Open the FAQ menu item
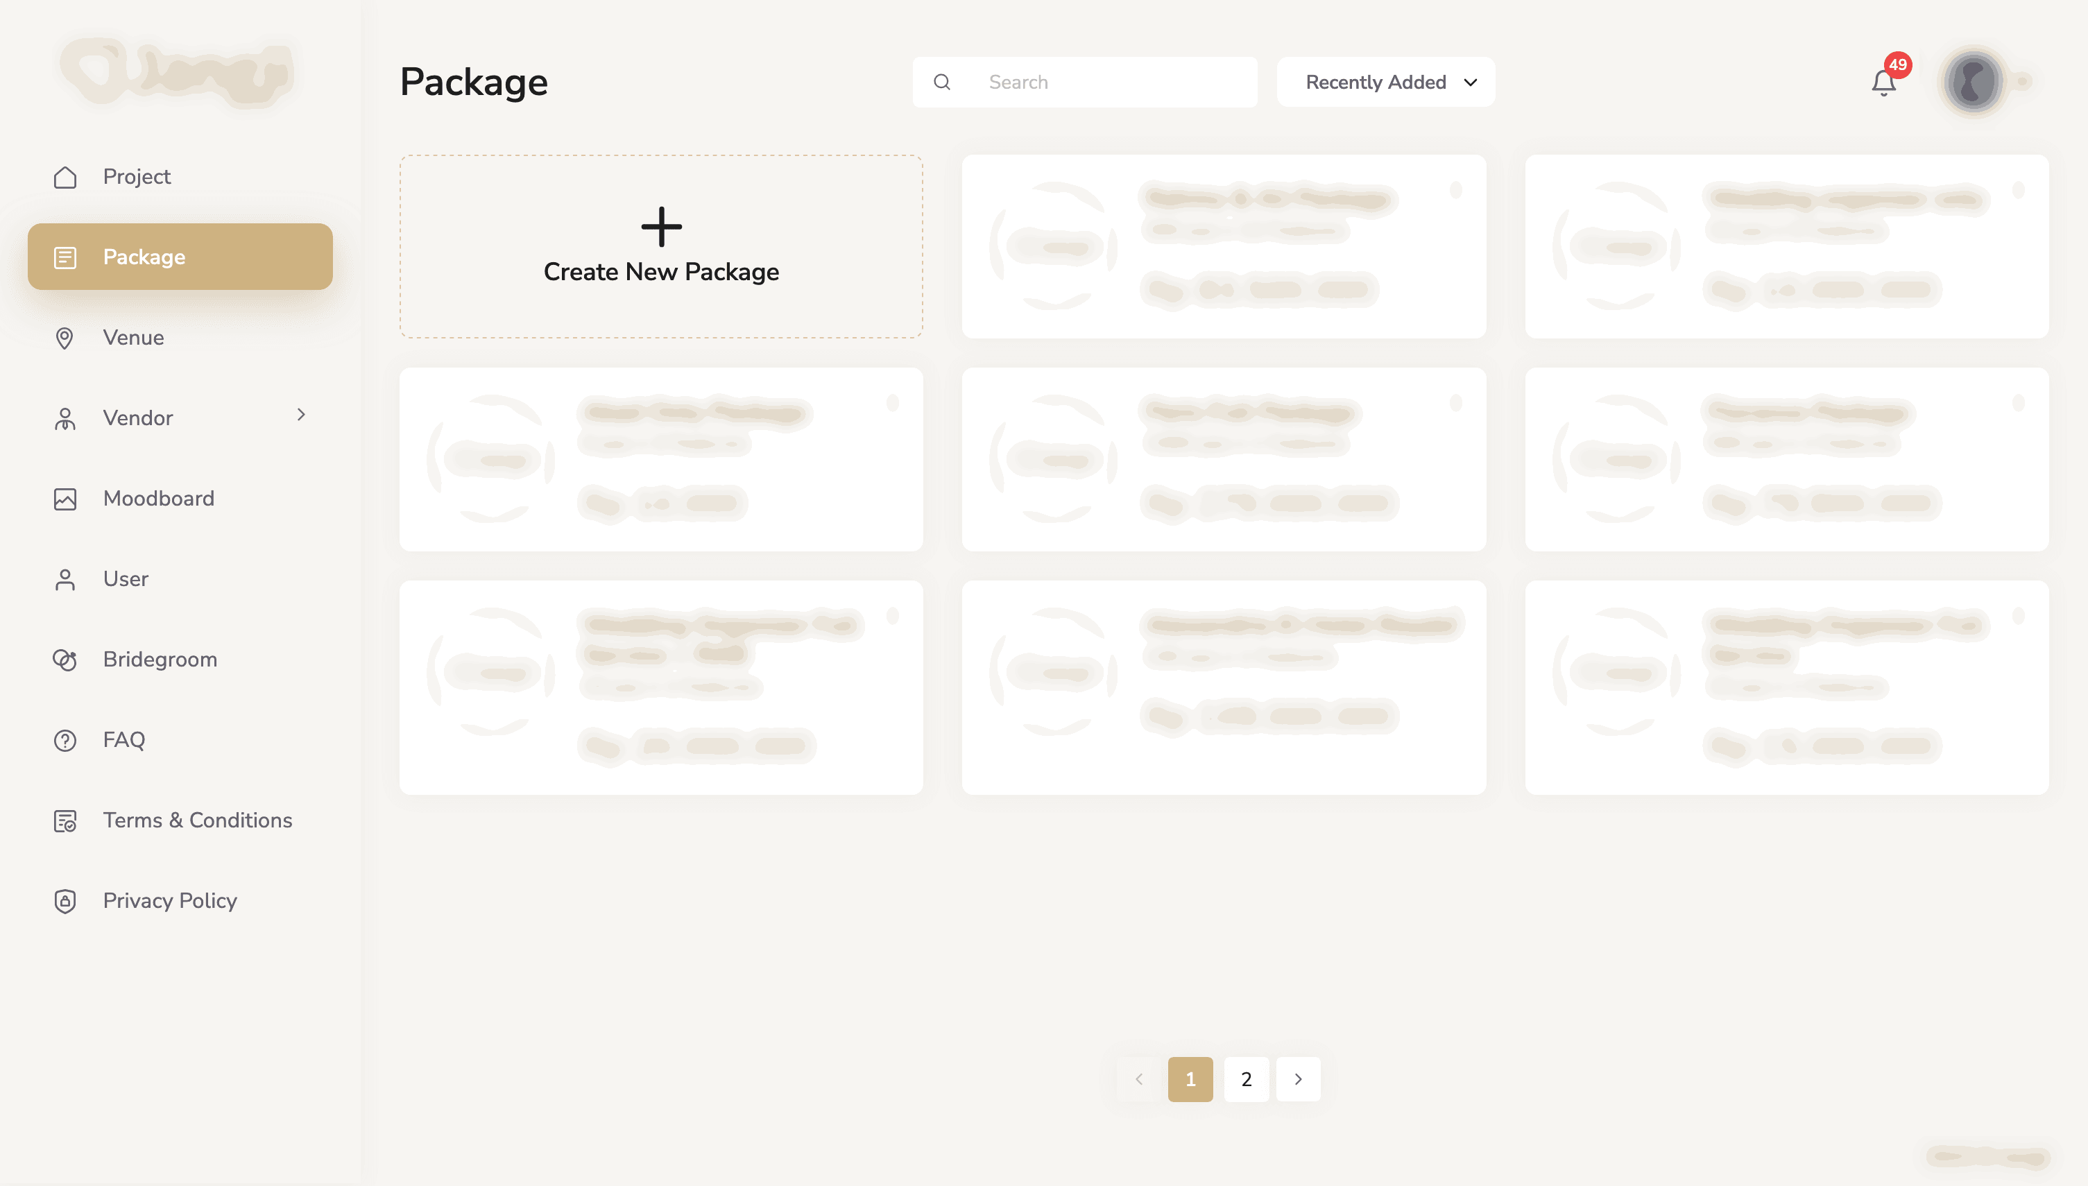 [x=180, y=741]
